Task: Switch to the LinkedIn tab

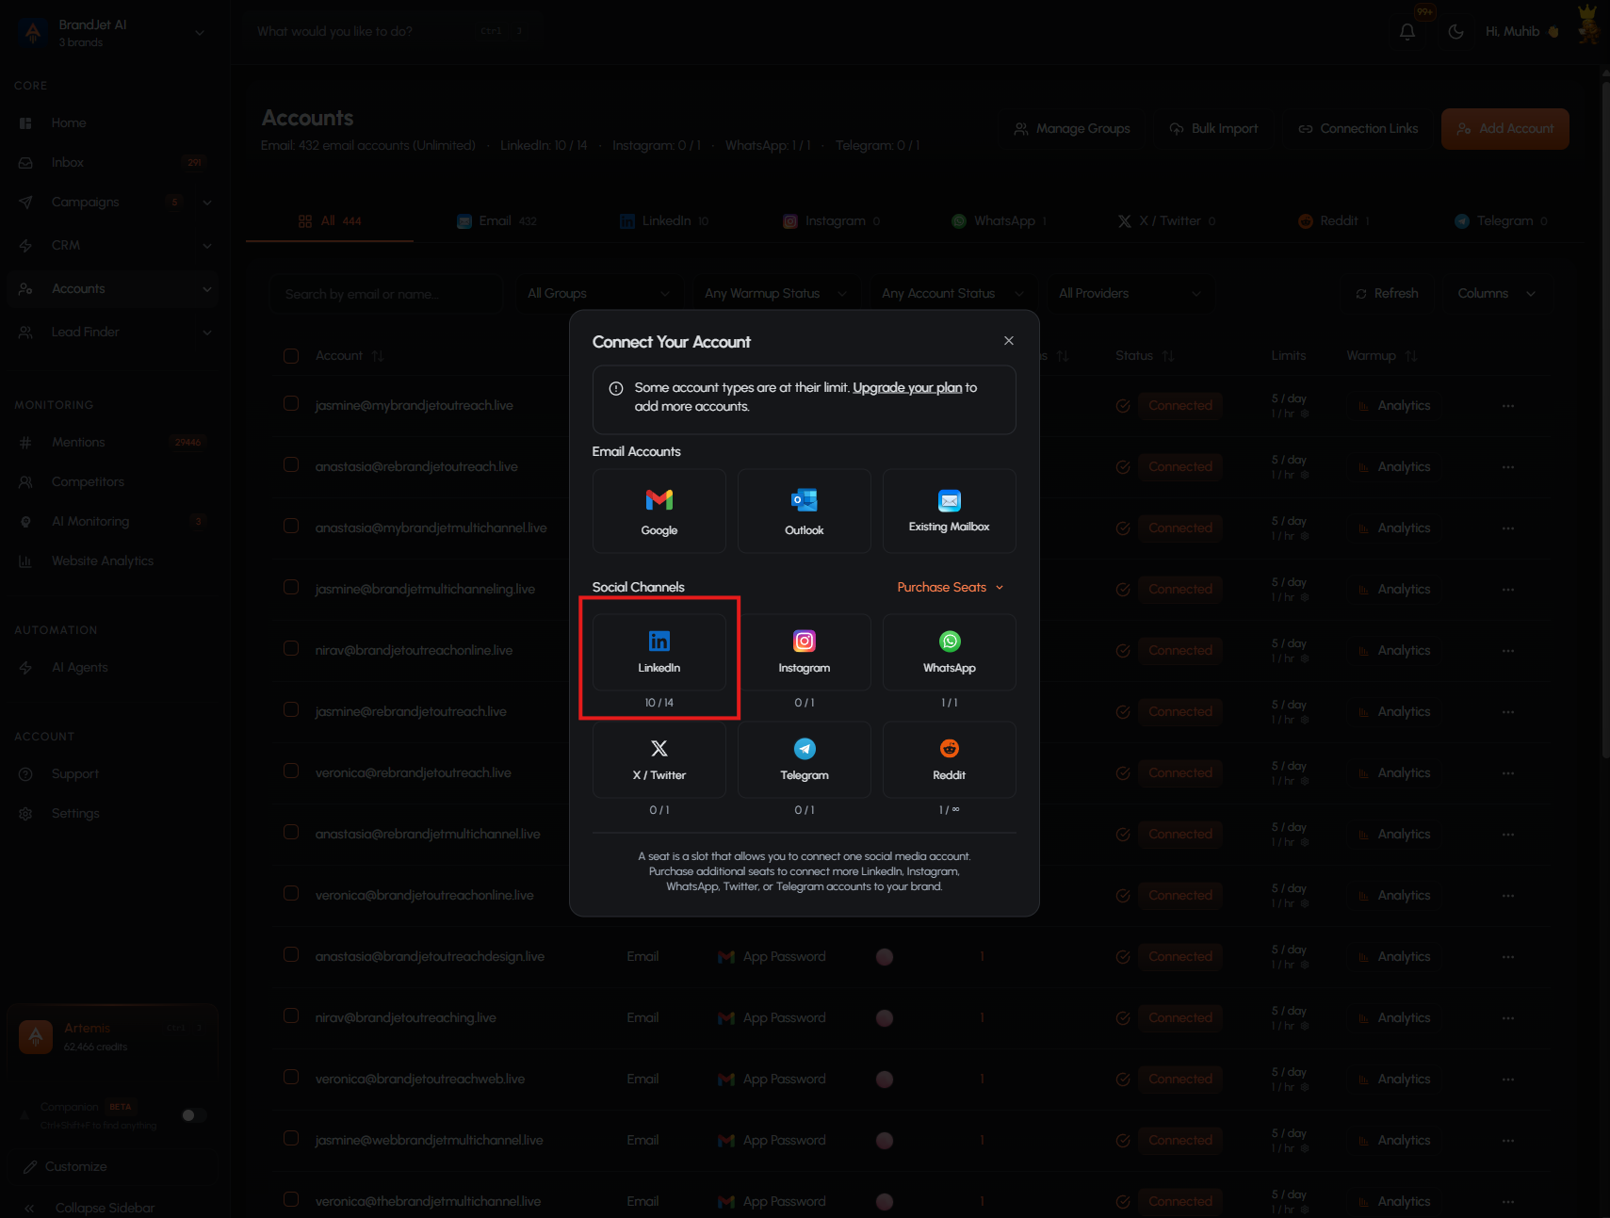Action: point(663,220)
